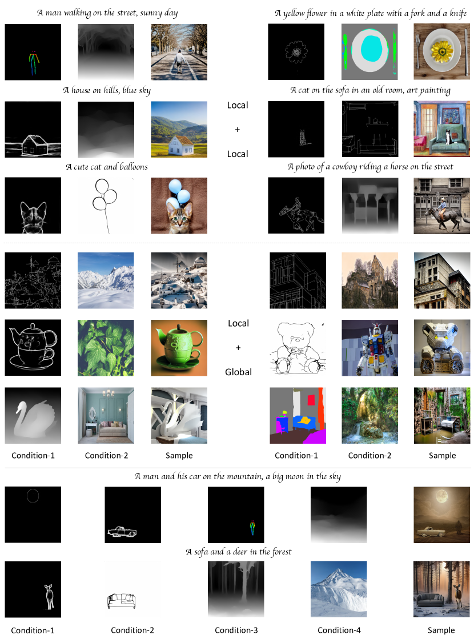The height and width of the screenshot is (643, 474).
Task: Click the caption about a cowboy riding a horse
Action: click(x=370, y=167)
